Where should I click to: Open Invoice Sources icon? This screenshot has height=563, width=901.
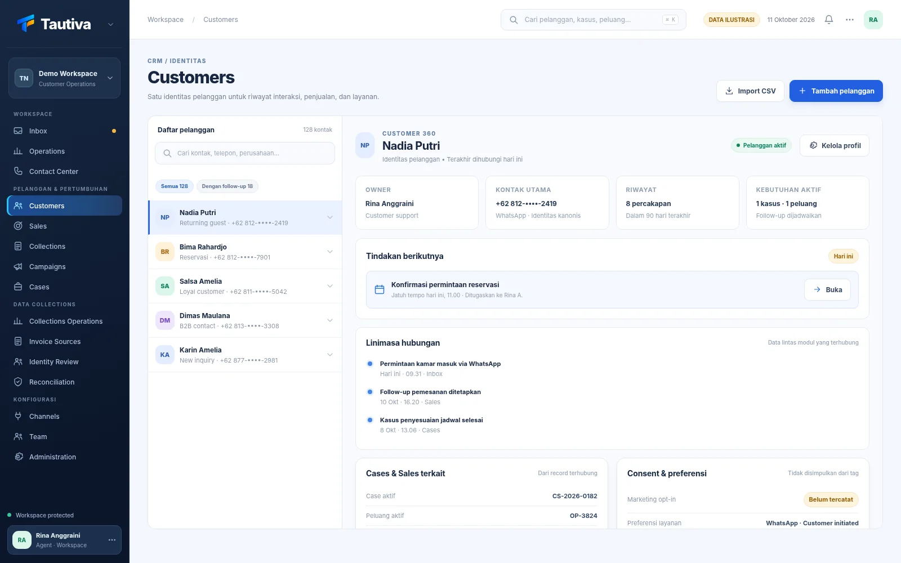click(x=18, y=342)
